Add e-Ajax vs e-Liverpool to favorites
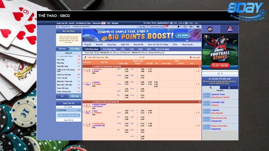Viewport: 269px width, 151px height. 84,112
